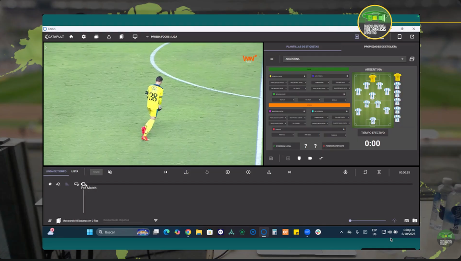Toggle the audio mute speaker icon

(110, 172)
